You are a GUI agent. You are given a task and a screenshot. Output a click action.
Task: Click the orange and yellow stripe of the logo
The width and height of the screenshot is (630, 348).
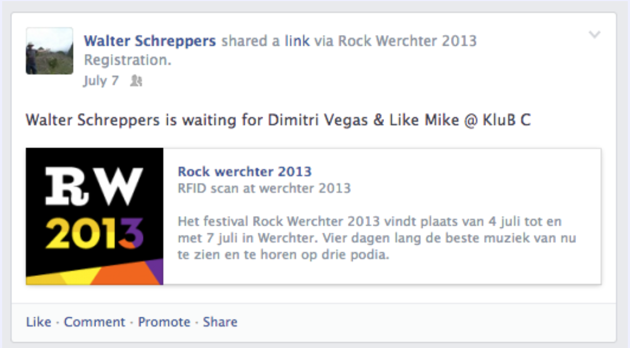94,273
